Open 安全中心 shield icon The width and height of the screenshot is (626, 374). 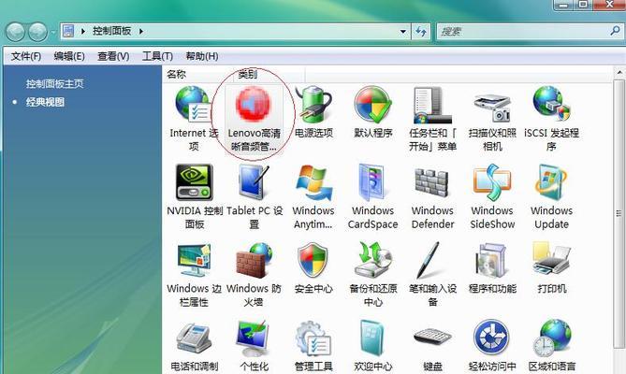313,261
